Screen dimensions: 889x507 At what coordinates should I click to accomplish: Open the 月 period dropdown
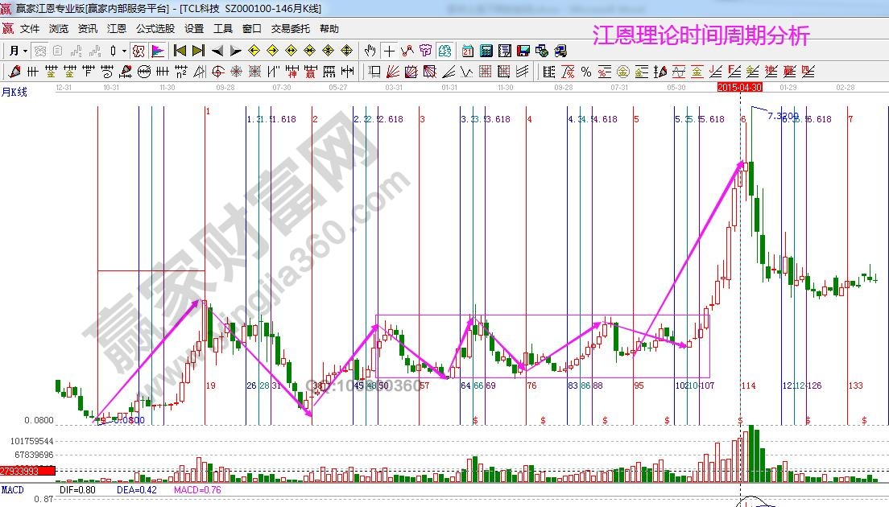pos(18,51)
